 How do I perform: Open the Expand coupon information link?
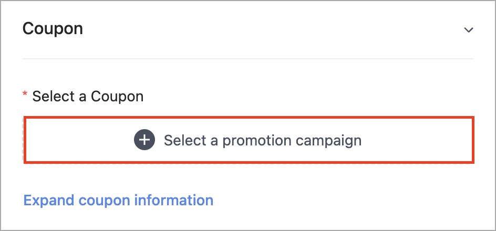118,200
